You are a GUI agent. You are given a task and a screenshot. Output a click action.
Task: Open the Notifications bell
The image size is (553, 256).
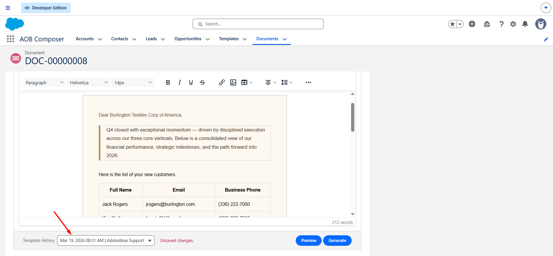tap(525, 24)
